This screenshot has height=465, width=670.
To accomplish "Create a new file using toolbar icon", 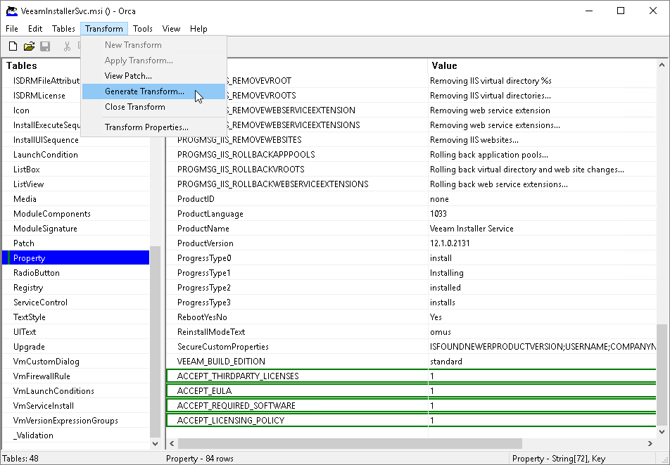I will click(12, 46).
